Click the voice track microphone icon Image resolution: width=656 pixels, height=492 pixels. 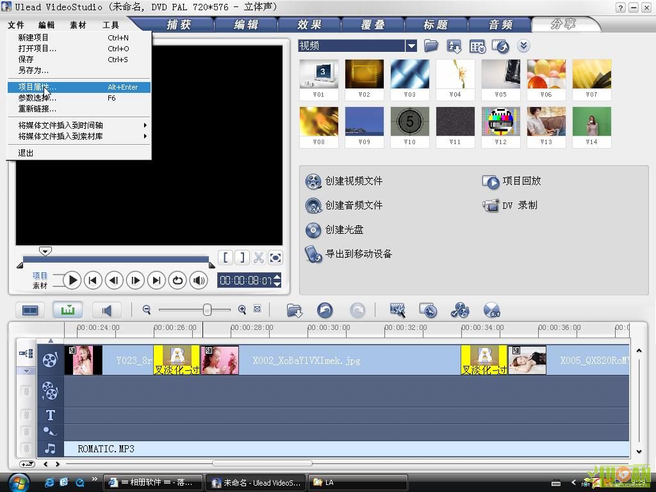[50, 431]
